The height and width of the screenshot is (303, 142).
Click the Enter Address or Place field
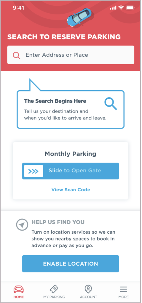[71, 55]
